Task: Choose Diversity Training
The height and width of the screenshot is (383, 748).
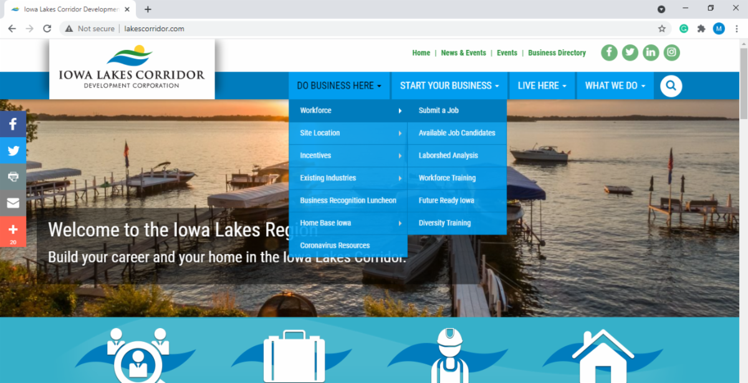Action: [457, 223]
